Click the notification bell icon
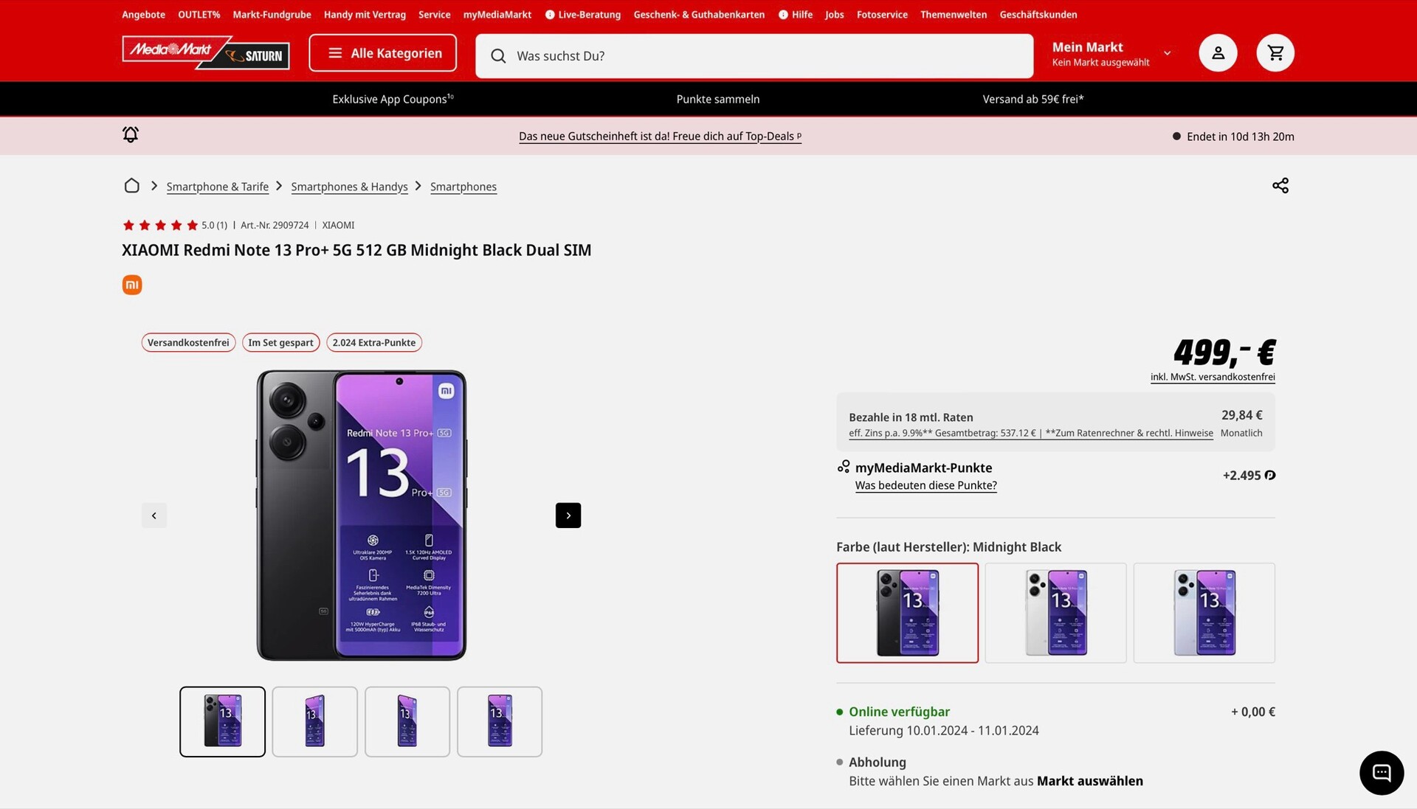Image resolution: width=1417 pixels, height=809 pixels. (x=131, y=135)
